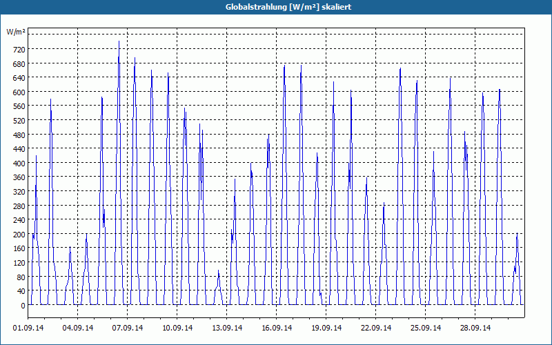This screenshot has height=345, width=552.
Task: Click the 22.09.14 date label
Action: tap(375, 328)
